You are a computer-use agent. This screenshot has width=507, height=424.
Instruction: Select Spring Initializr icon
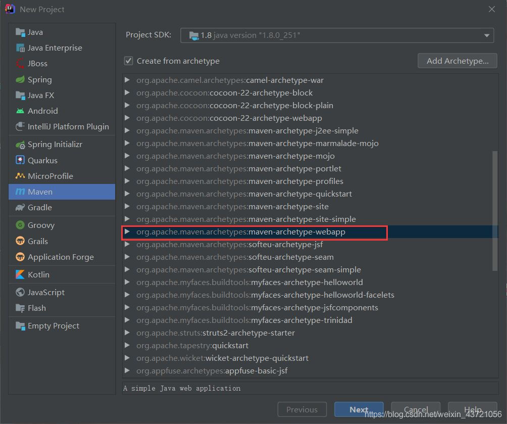tap(20, 145)
